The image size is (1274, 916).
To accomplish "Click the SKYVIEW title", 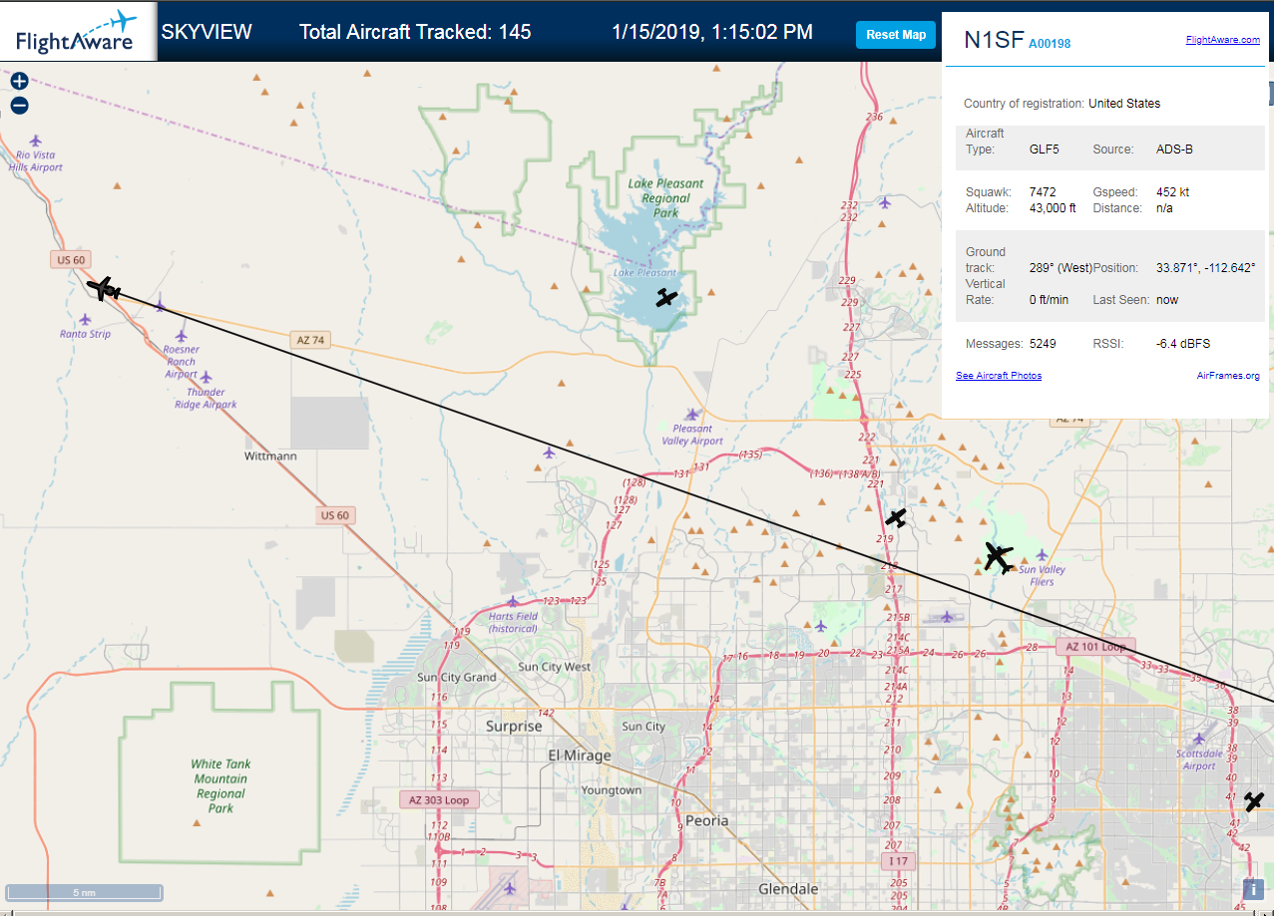I will 207,32.
